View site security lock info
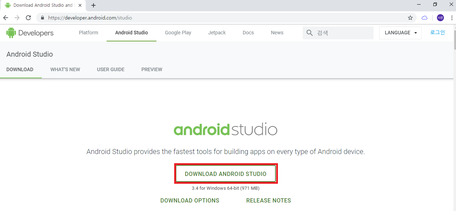This screenshot has width=456, height=211. click(42, 18)
